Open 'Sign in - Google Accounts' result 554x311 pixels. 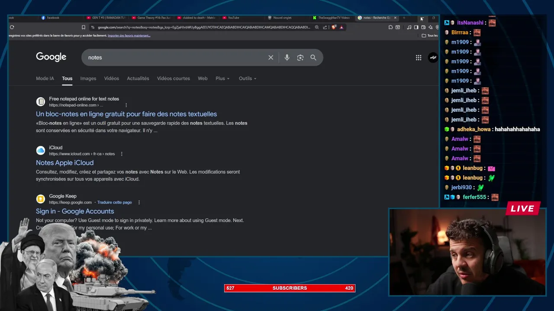[75, 211]
